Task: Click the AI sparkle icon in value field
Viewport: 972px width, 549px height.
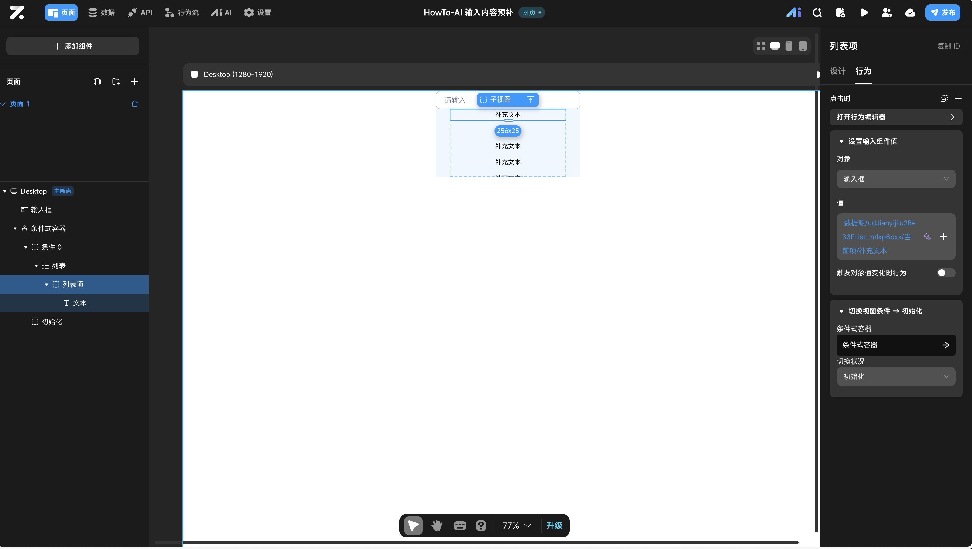Action: (x=927, y=237)
